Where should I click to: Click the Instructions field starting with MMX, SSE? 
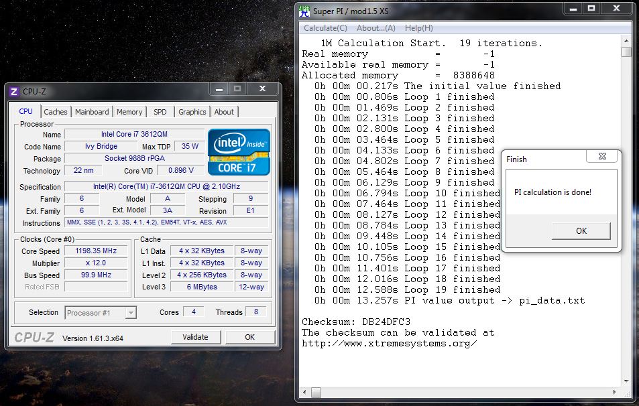point(166,222)
